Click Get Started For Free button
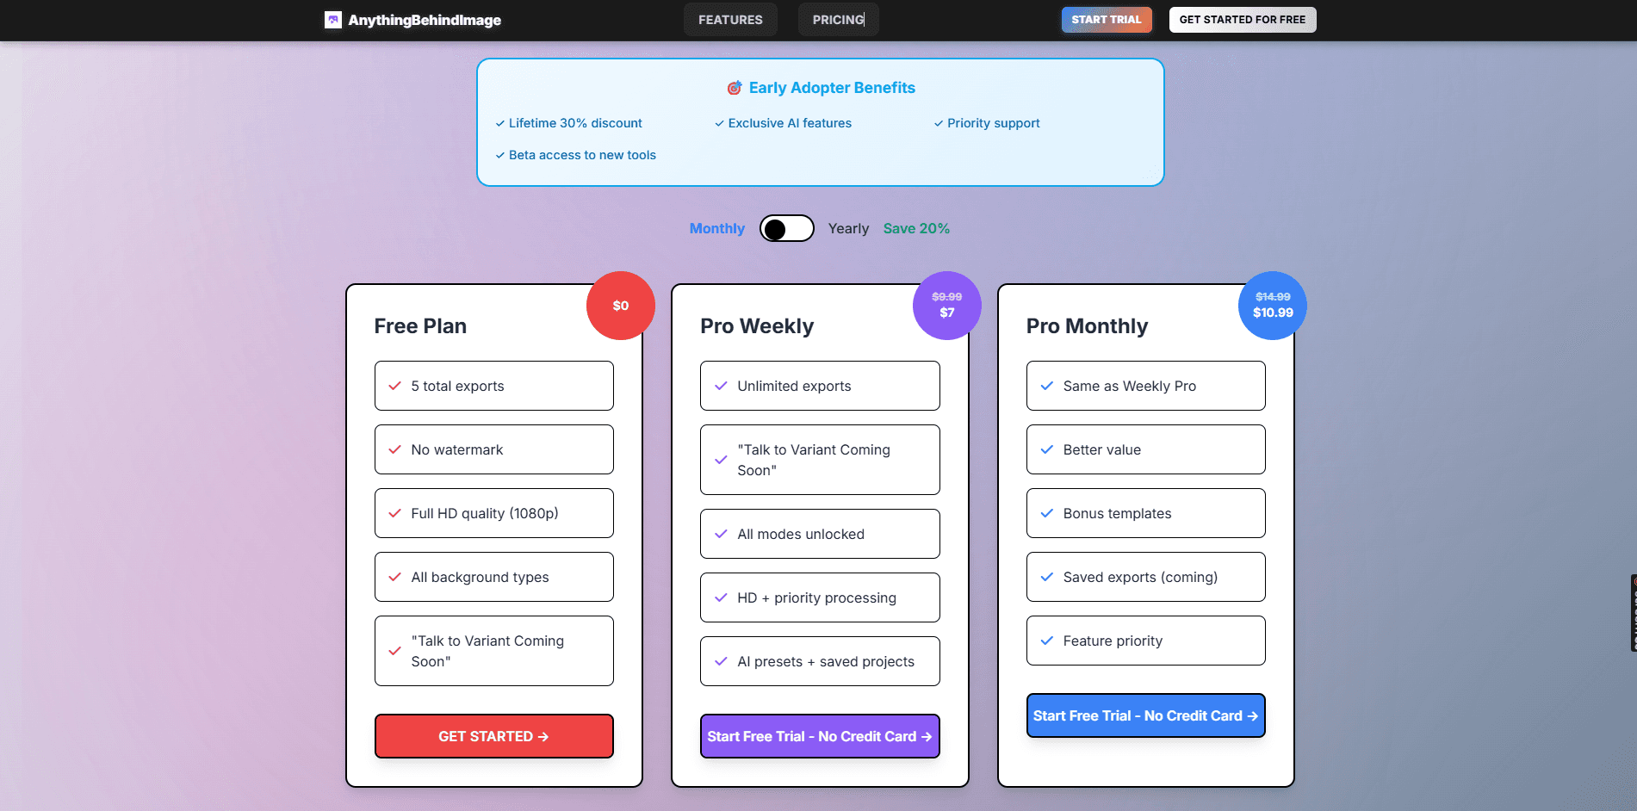The height and width of the screenshot is (811, 1637). coord(1242,20)
